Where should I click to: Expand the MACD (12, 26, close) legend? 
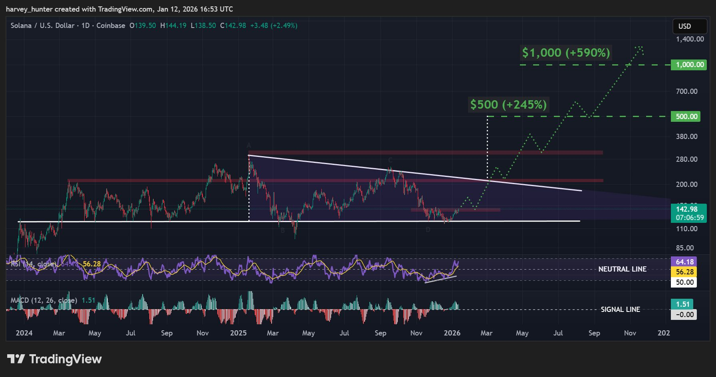point(44,300)
